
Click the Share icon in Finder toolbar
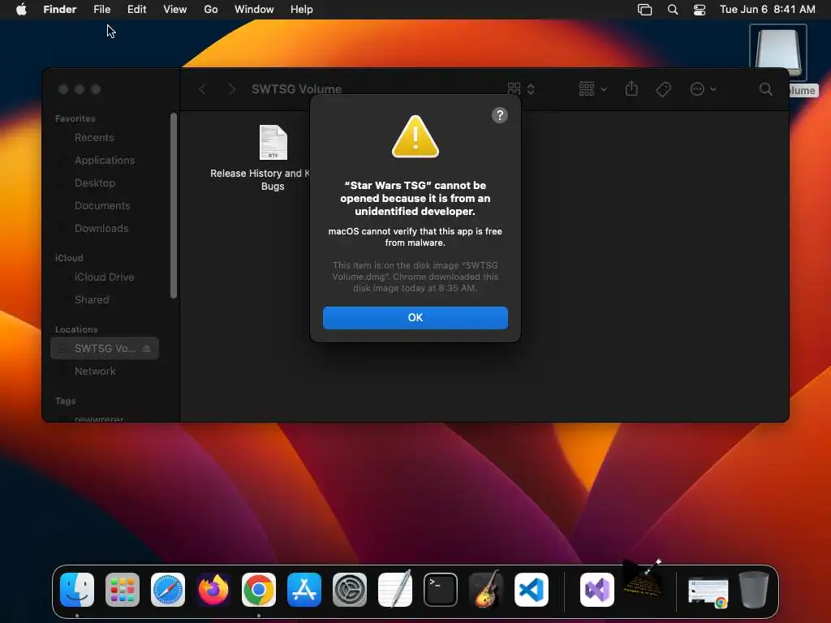[631, 89]
